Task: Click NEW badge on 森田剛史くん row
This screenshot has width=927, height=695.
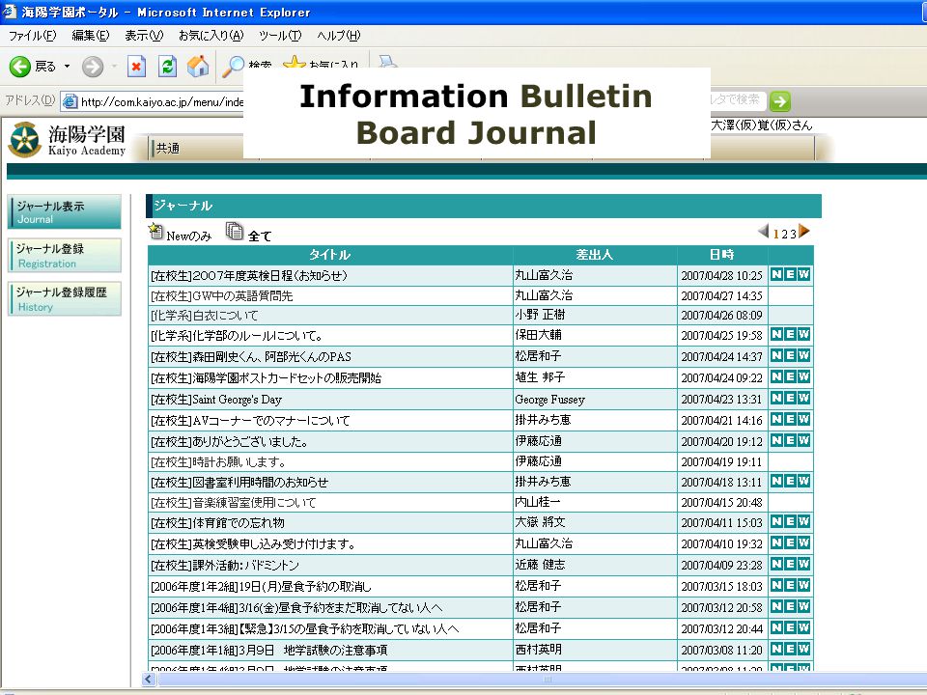Action: 791,355
